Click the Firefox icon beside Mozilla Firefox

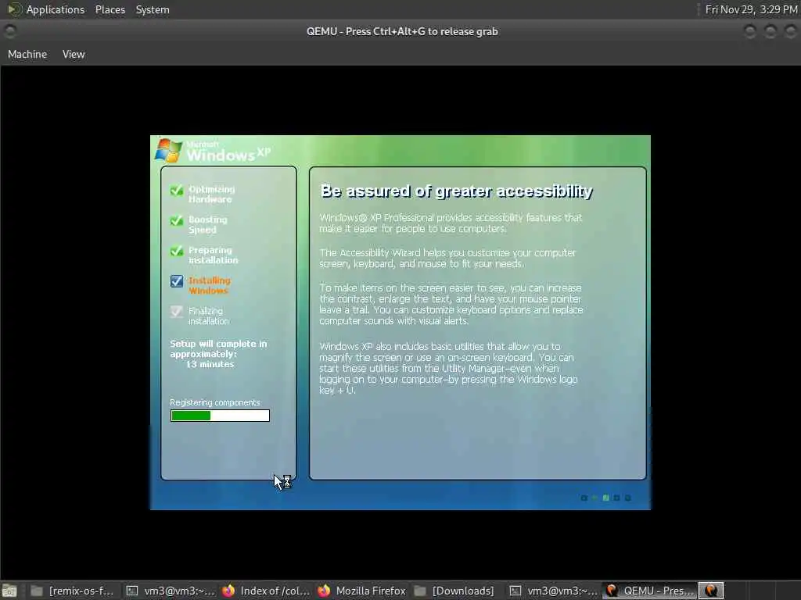pos(324,591)
